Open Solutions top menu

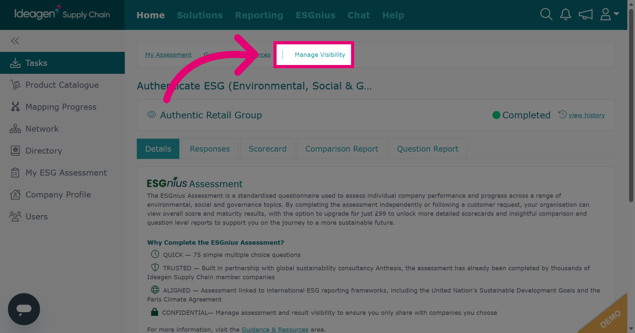coord(200,15)
